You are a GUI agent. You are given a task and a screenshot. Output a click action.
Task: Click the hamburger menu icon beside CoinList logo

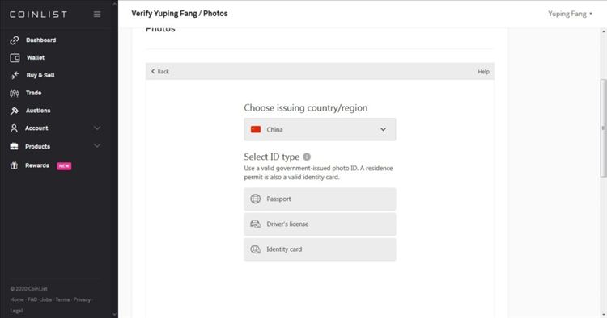[97, 15]
